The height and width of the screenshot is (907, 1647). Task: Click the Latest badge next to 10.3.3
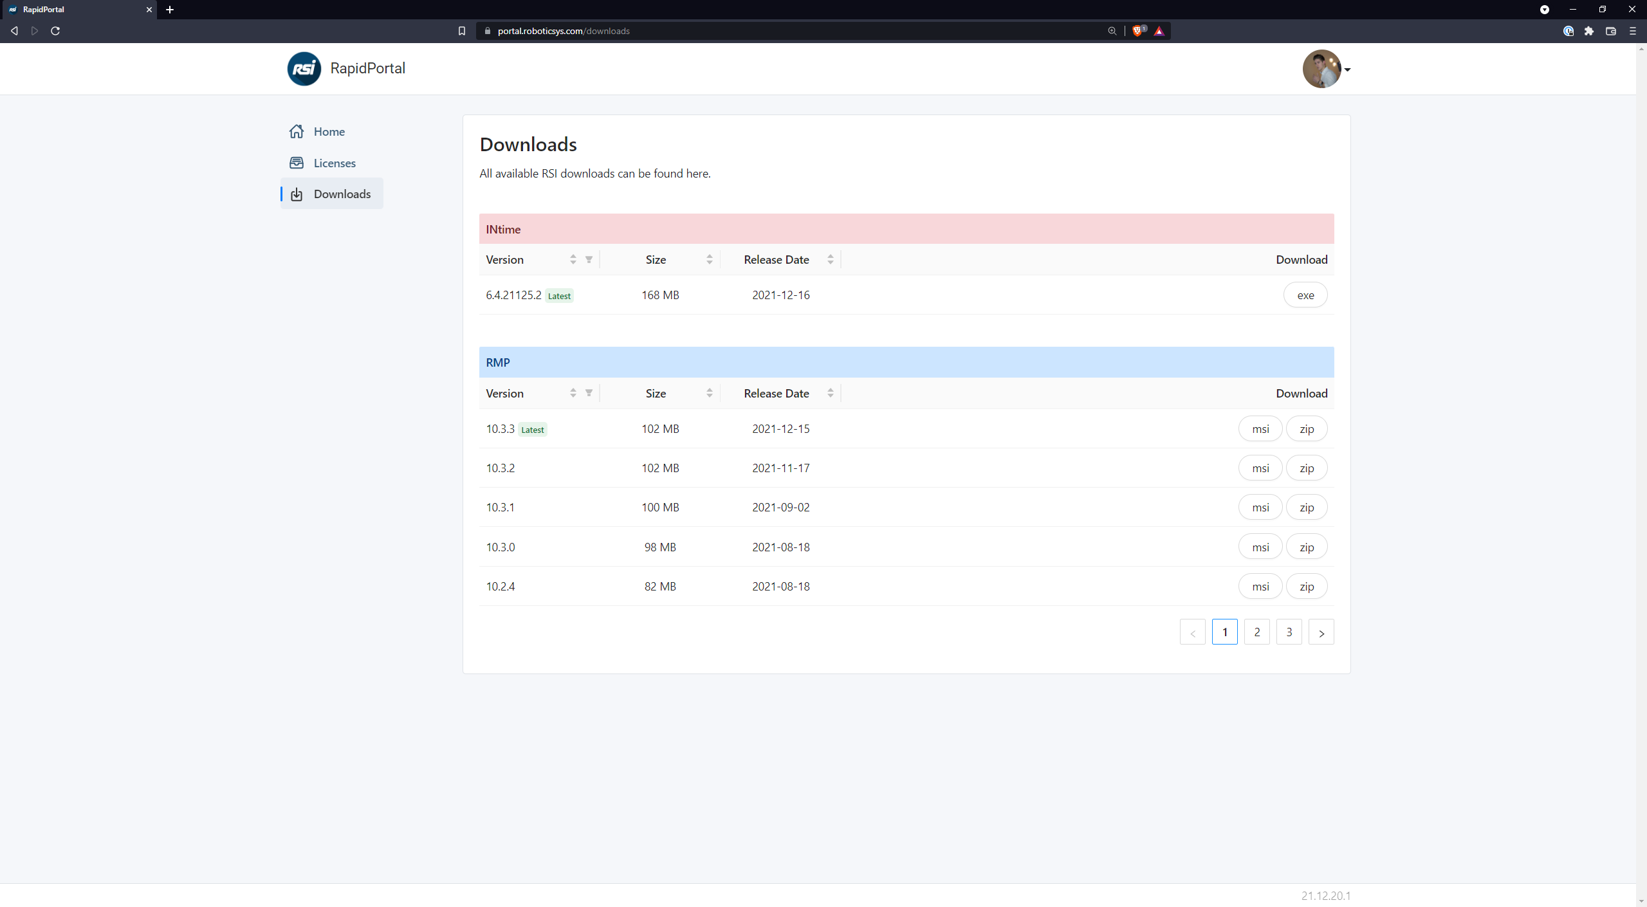[533, 430]
